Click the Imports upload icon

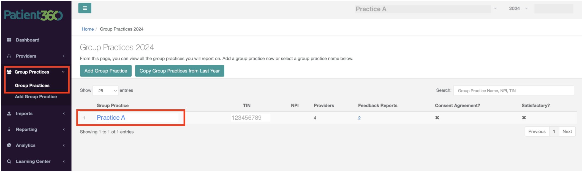9,113
